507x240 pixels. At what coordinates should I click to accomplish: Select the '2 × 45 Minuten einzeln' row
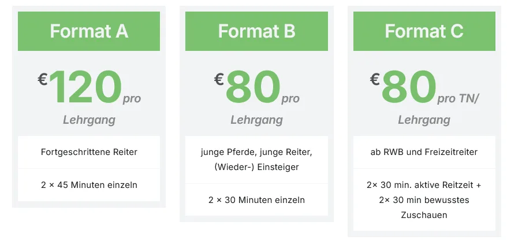tap(89, 185)
